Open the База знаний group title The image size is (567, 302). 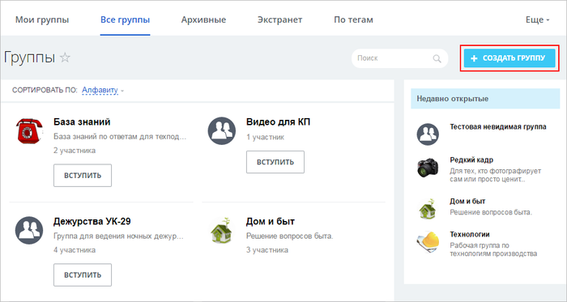[82, 122]
